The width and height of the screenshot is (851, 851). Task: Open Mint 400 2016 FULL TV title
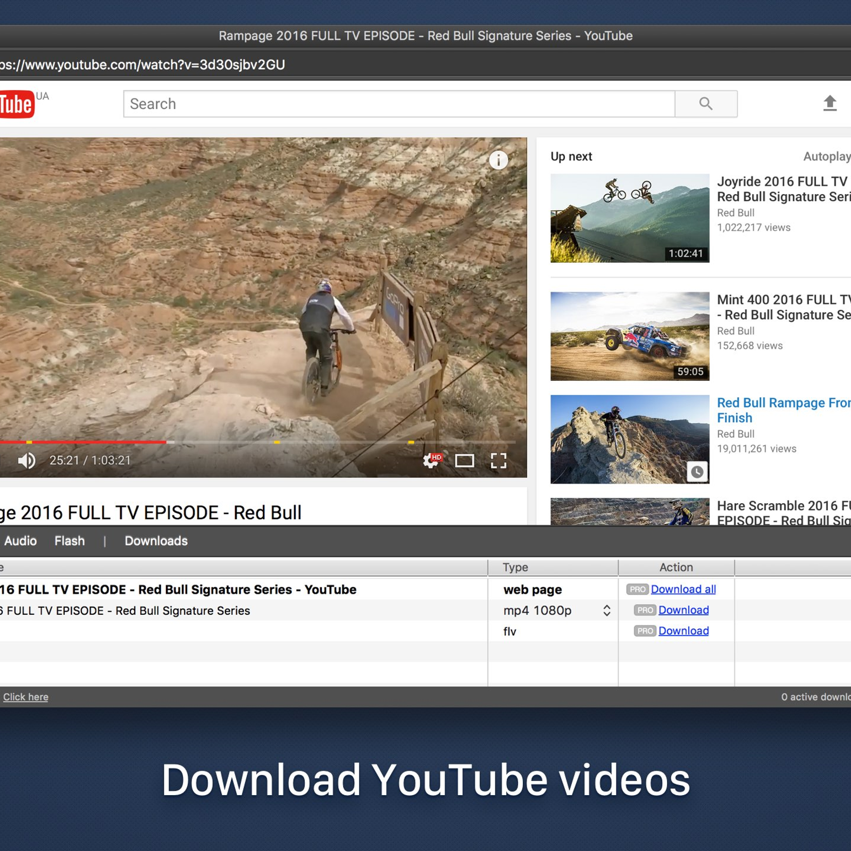(x=784, y=307)
